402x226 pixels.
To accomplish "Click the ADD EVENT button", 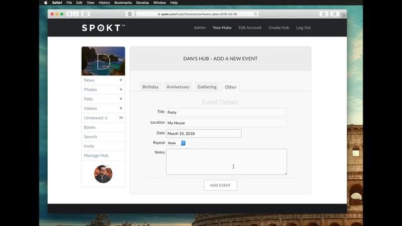I will click(220, 185).
